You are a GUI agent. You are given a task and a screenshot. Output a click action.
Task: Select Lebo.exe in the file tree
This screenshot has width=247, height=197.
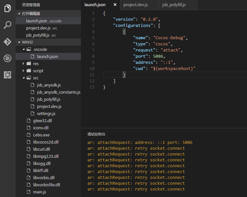[x=41, y=135]
